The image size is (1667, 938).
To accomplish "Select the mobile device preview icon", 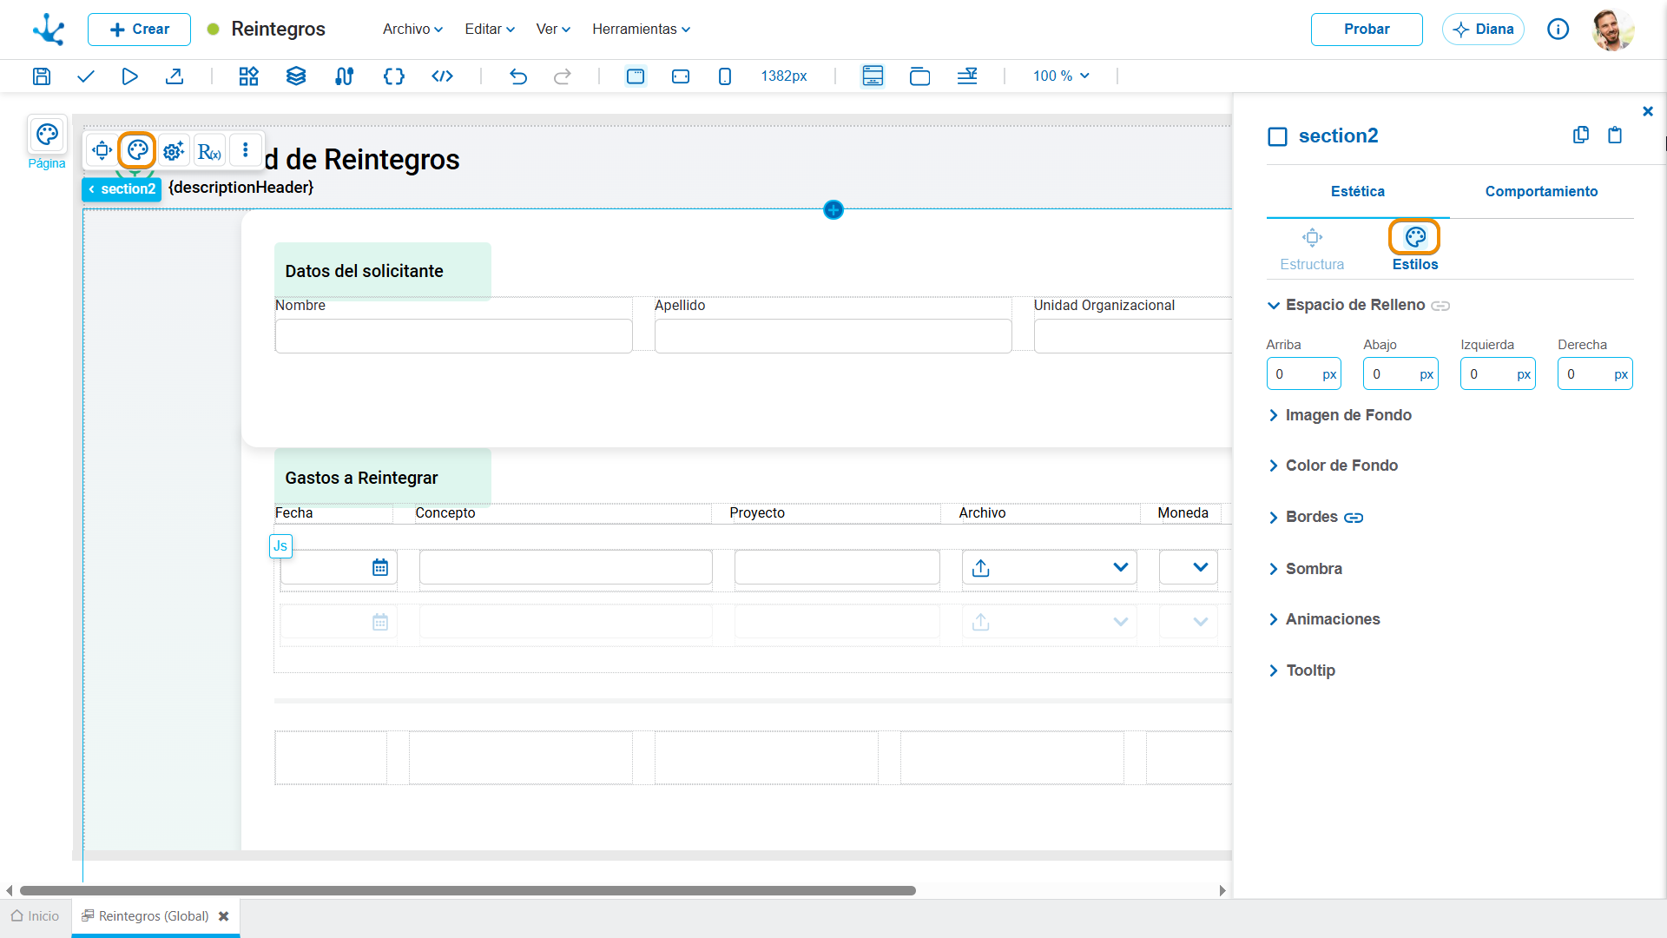I will [725, 76].
